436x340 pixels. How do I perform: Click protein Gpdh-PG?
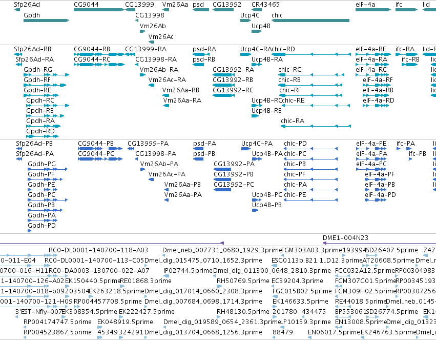(48, 169)
